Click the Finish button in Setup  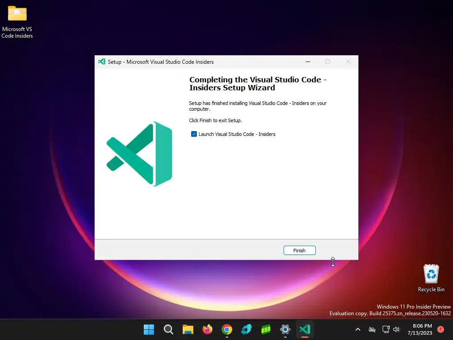click(299, 251)
